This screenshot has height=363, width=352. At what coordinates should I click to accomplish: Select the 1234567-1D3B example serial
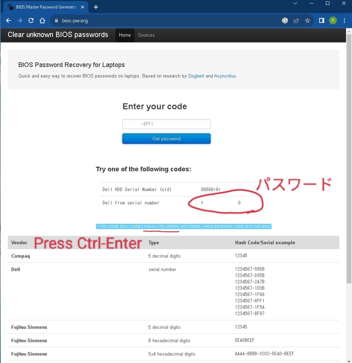click(249, 288)
